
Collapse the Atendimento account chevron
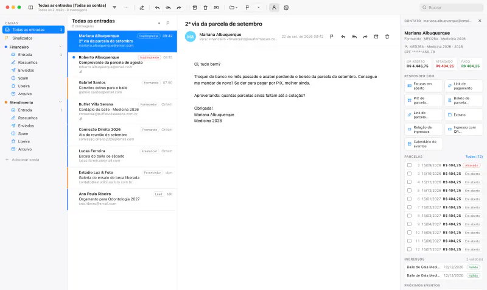pos(60,102)
